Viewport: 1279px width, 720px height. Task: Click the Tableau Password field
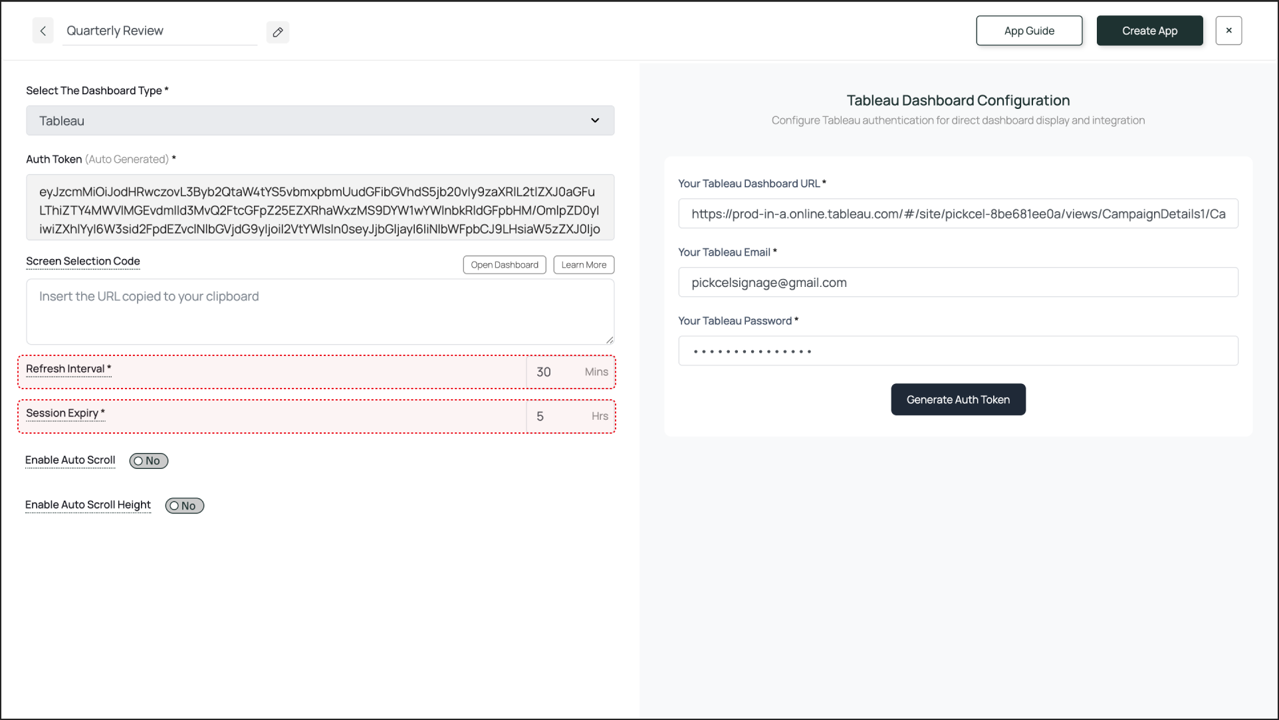click(957, 351)
